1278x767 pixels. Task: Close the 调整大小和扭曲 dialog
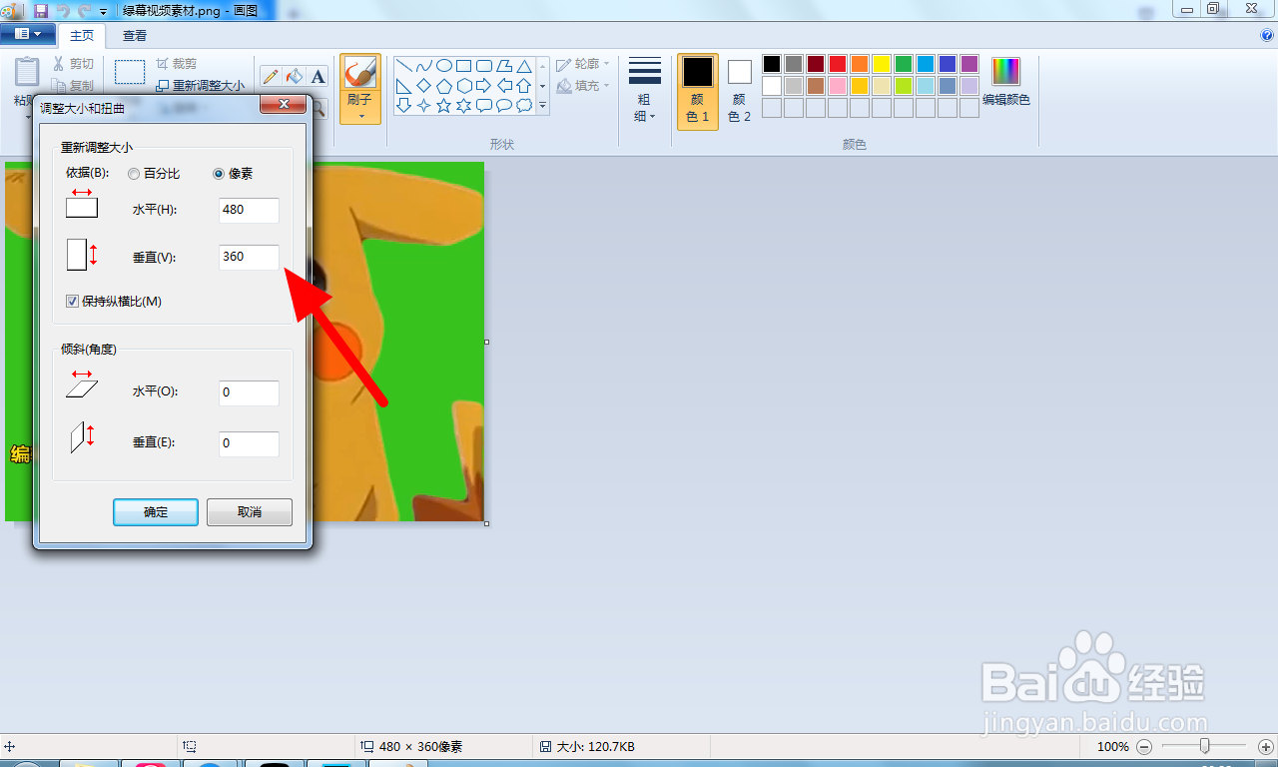tap(282, 105)
